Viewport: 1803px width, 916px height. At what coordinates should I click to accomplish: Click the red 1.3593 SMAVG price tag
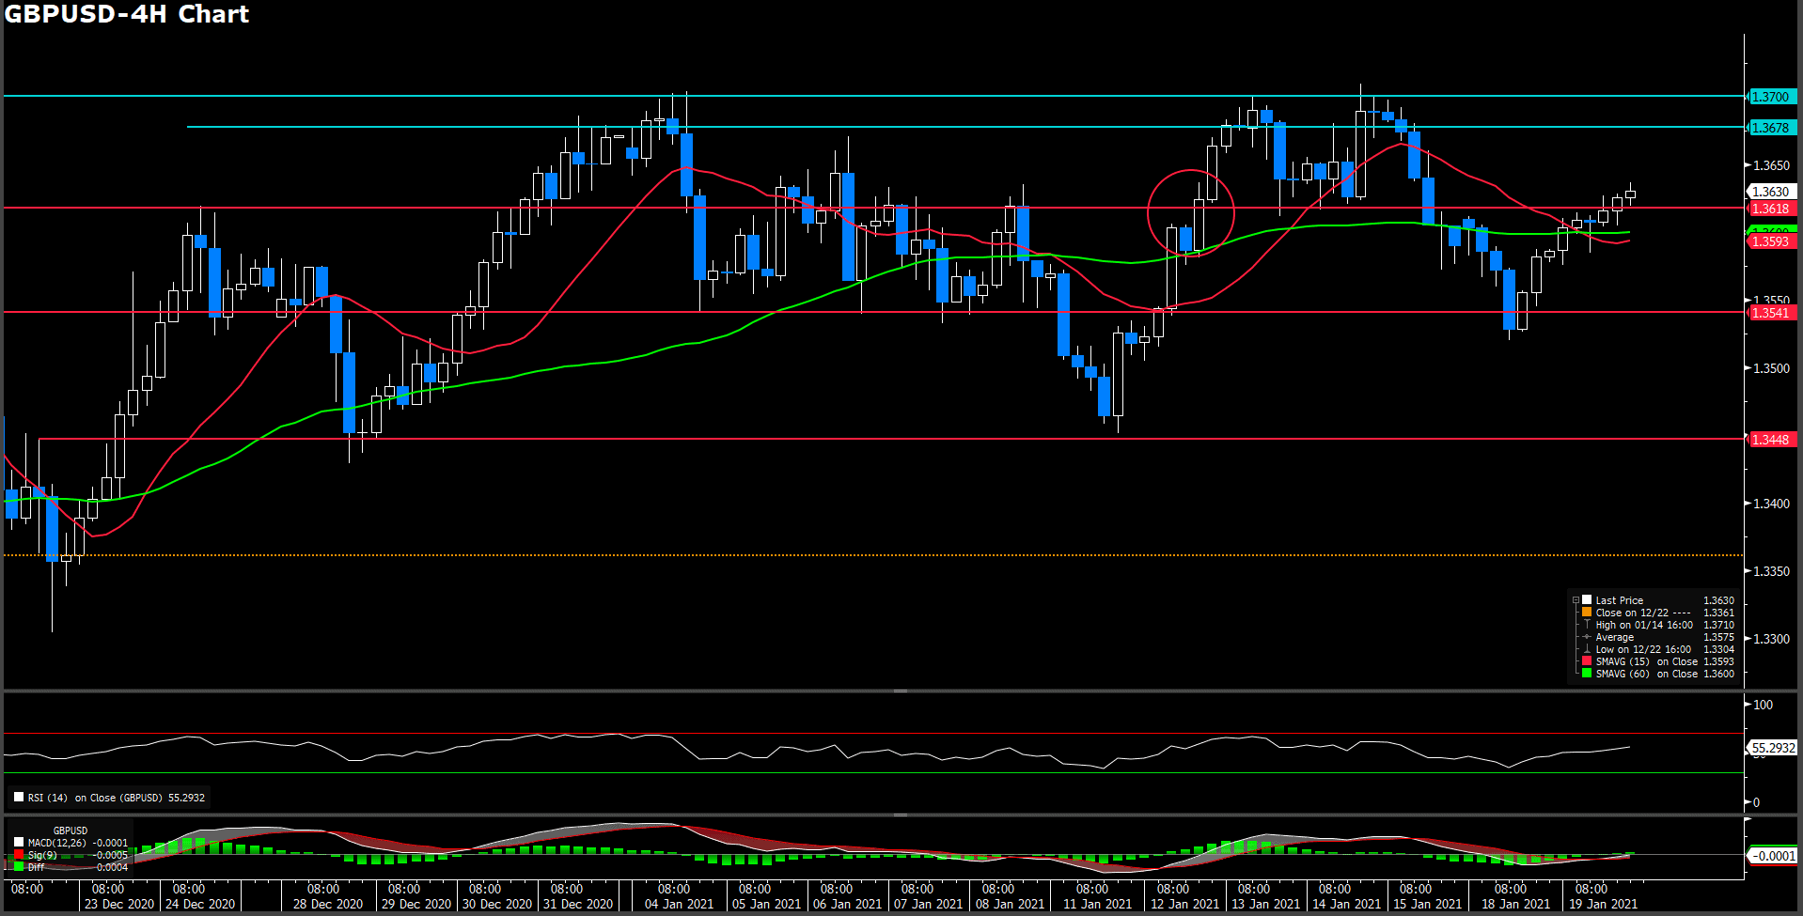[1772, 241]
